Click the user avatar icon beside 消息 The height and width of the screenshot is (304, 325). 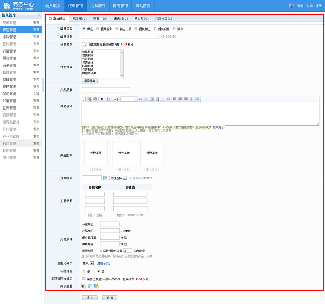point(292,6)
